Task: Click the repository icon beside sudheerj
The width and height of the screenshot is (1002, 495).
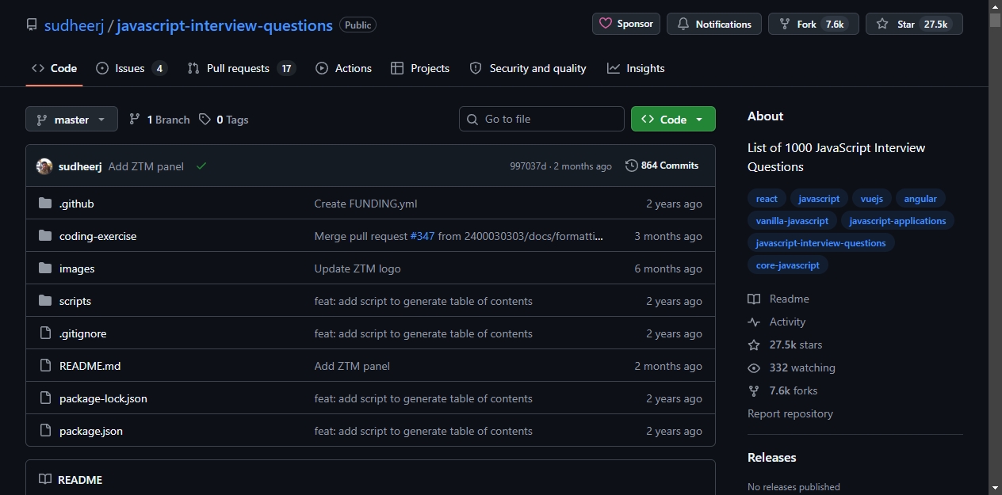Action: point(32,25)
